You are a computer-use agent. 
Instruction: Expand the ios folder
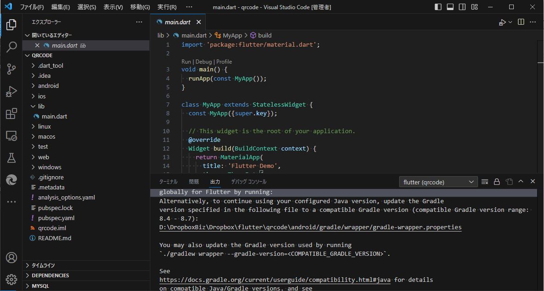(x=86, y=96)
